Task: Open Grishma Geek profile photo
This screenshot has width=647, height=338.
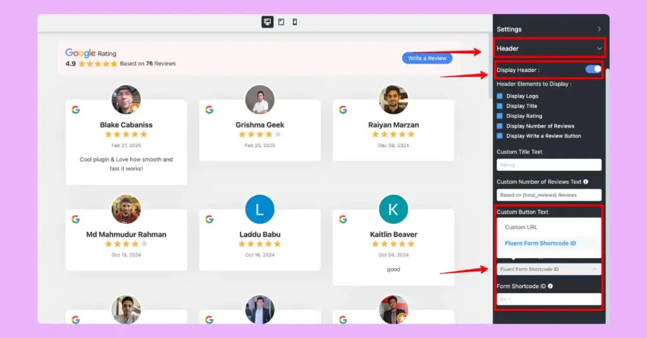Action: (x=260, y=100)
